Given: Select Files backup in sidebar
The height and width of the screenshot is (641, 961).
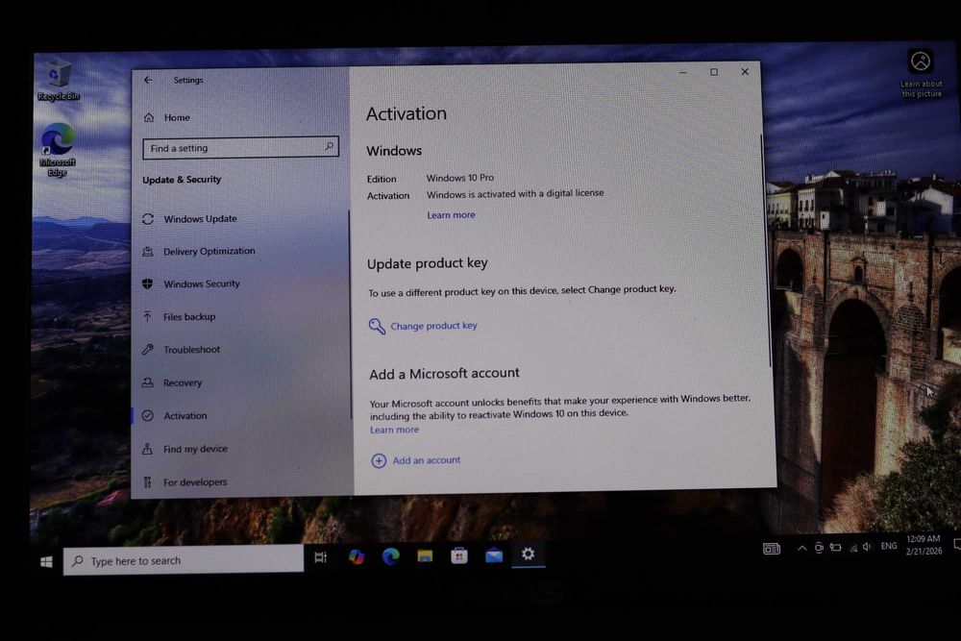Looking at the screenshot, I should click(189, 317).
